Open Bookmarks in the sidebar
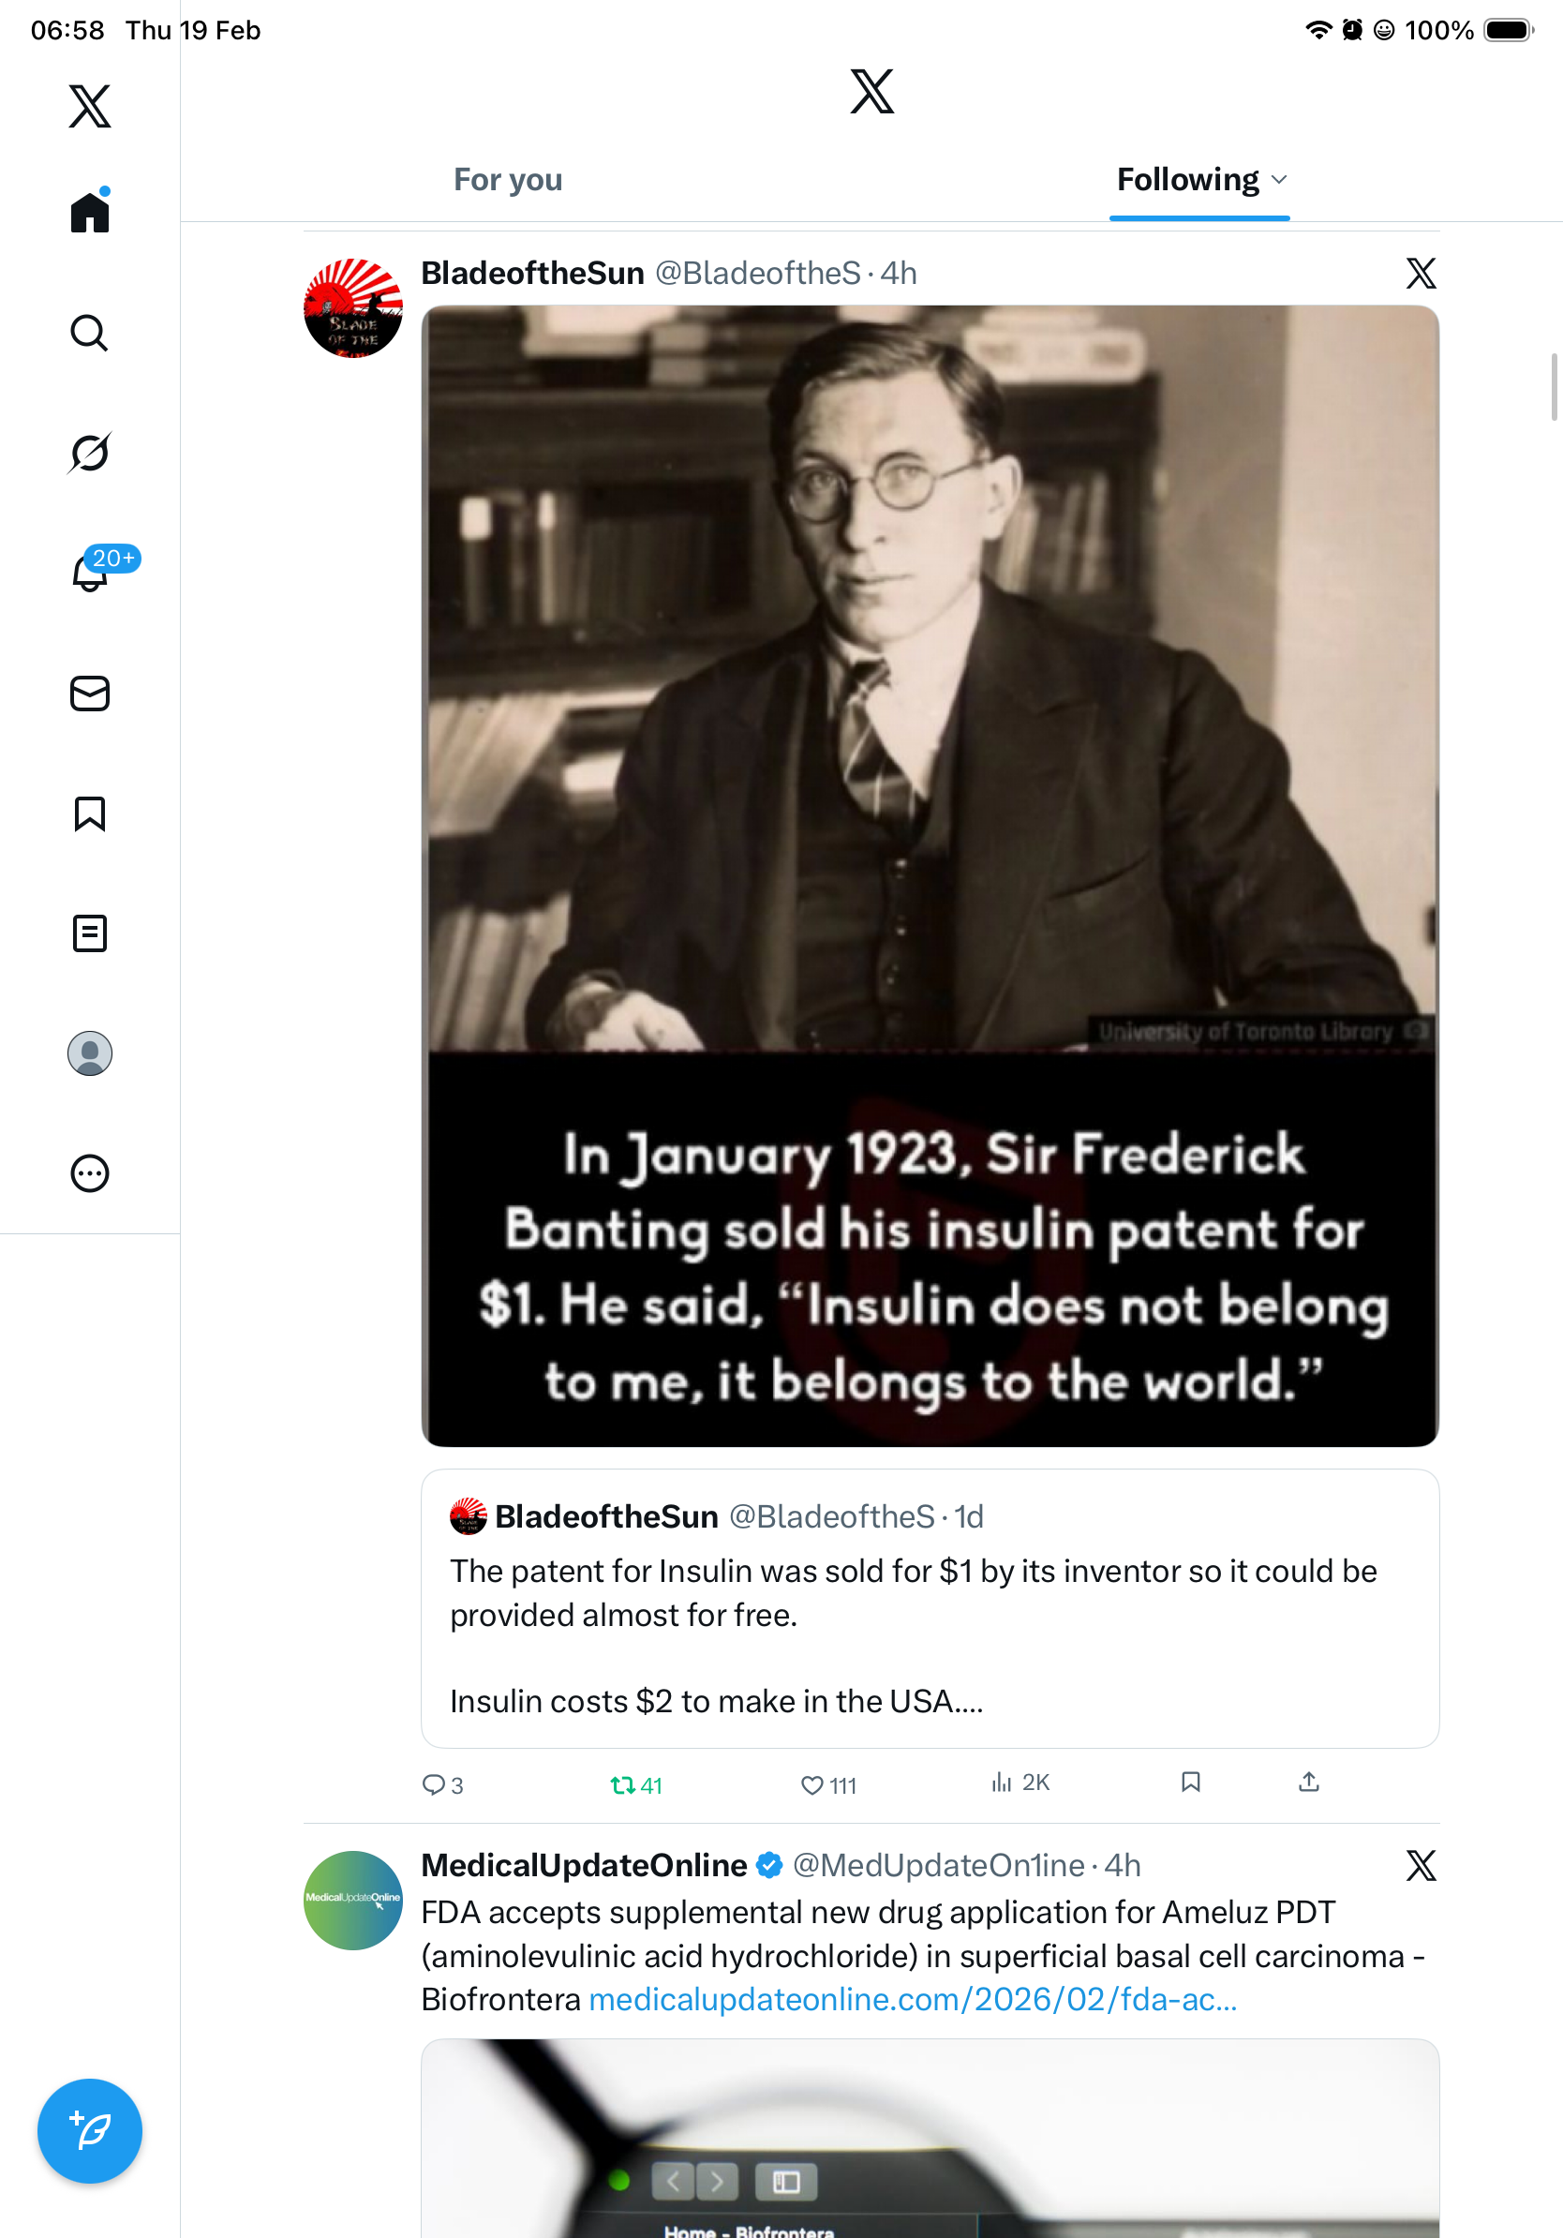 (x=90, y=813)
